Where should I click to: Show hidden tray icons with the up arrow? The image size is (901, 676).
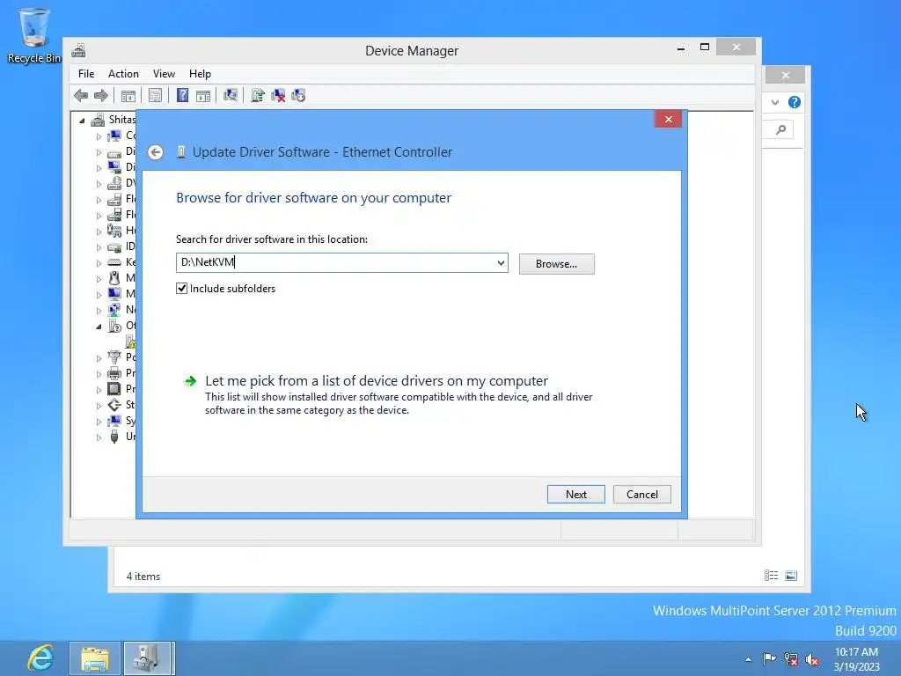point(748,659)
